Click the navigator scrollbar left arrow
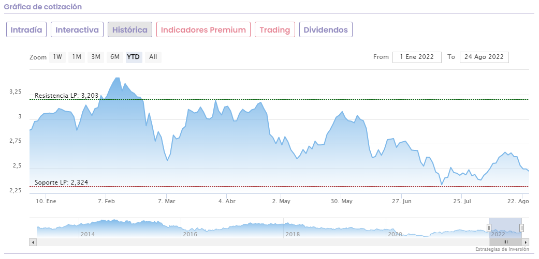The width and height of the screenshot is (539, 259). click(x=33, y=242)
